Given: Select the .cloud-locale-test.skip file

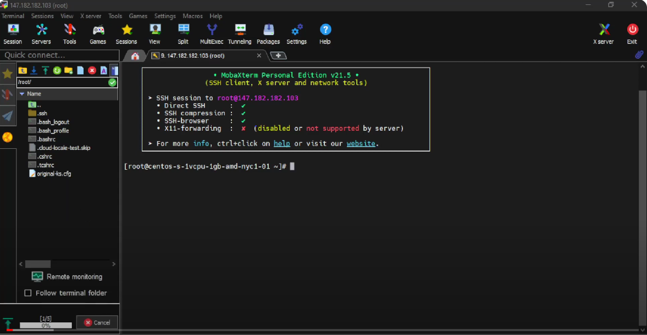Looking at the screenshot, I should [x=59, y=148].
